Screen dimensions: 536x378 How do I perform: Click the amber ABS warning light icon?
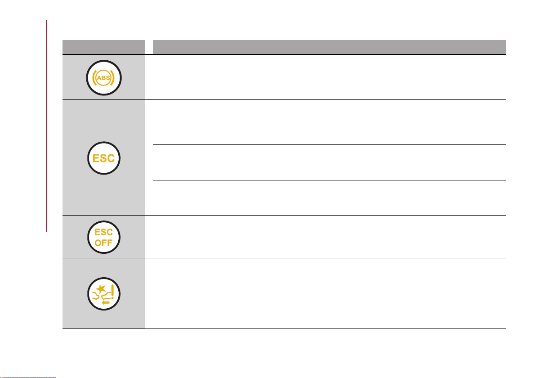(103, 78)
